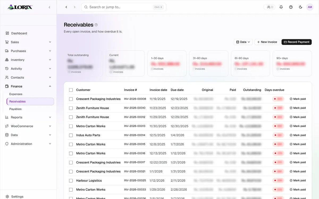The height and width of the screenshot is (199, 319).
Task: Expand the Inventory section chevron
Action: (50, 60)
